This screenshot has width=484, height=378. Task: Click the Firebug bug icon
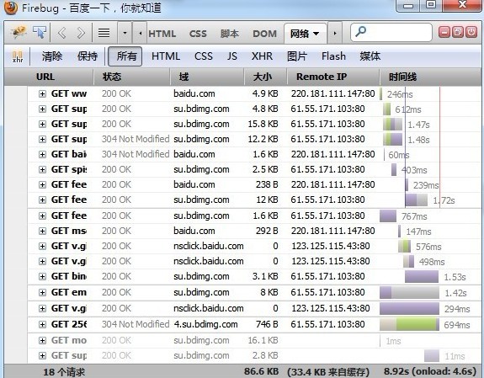click(18, 32)
